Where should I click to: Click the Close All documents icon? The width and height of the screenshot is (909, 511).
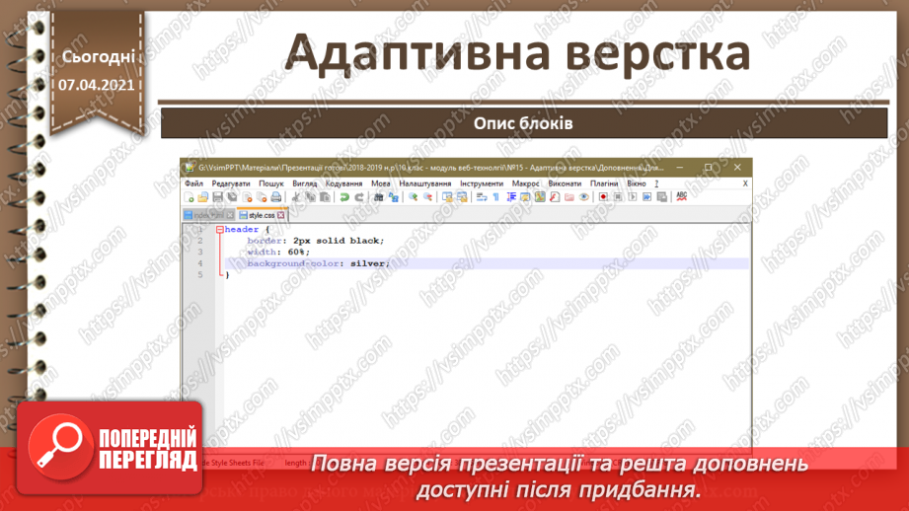point(262,197)
